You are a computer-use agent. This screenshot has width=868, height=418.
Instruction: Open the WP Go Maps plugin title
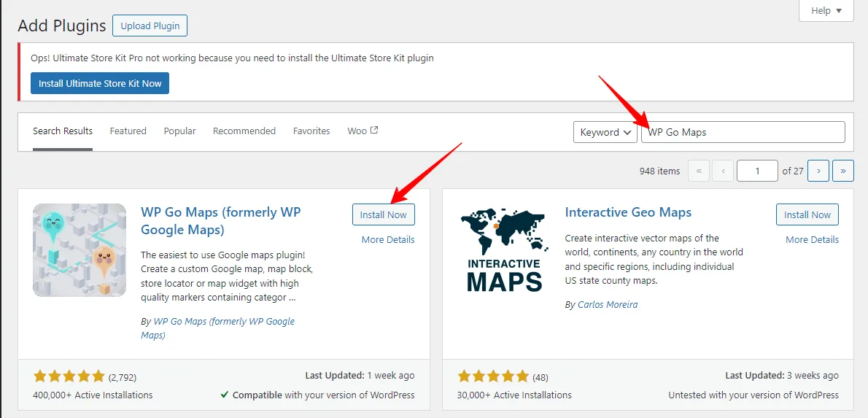point(221,220)
